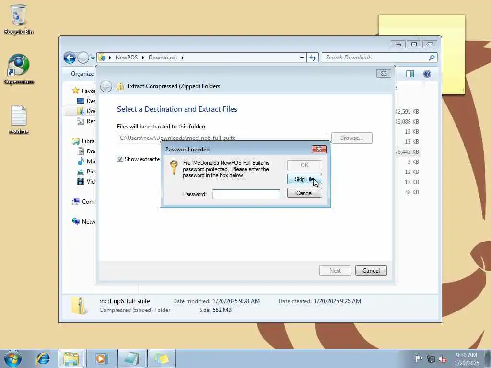Select the Downloads breadcrumb segment
This screenshot has width=491, height=368.
click(163, 57)
